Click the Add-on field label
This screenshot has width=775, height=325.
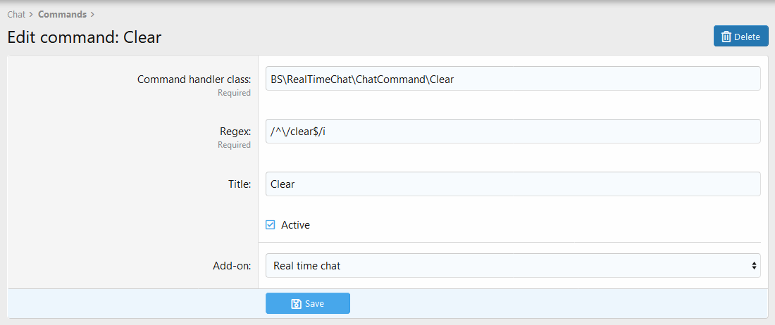[x=232, y=266]
